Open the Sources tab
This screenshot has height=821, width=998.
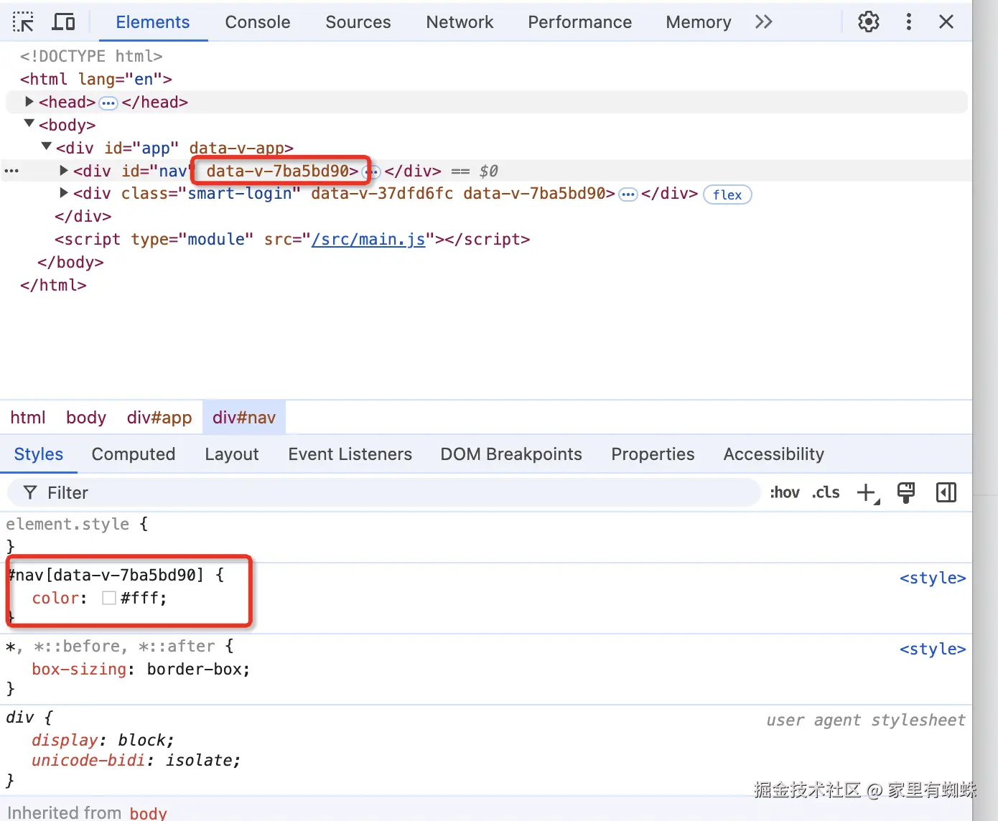[x=358, y=22]
